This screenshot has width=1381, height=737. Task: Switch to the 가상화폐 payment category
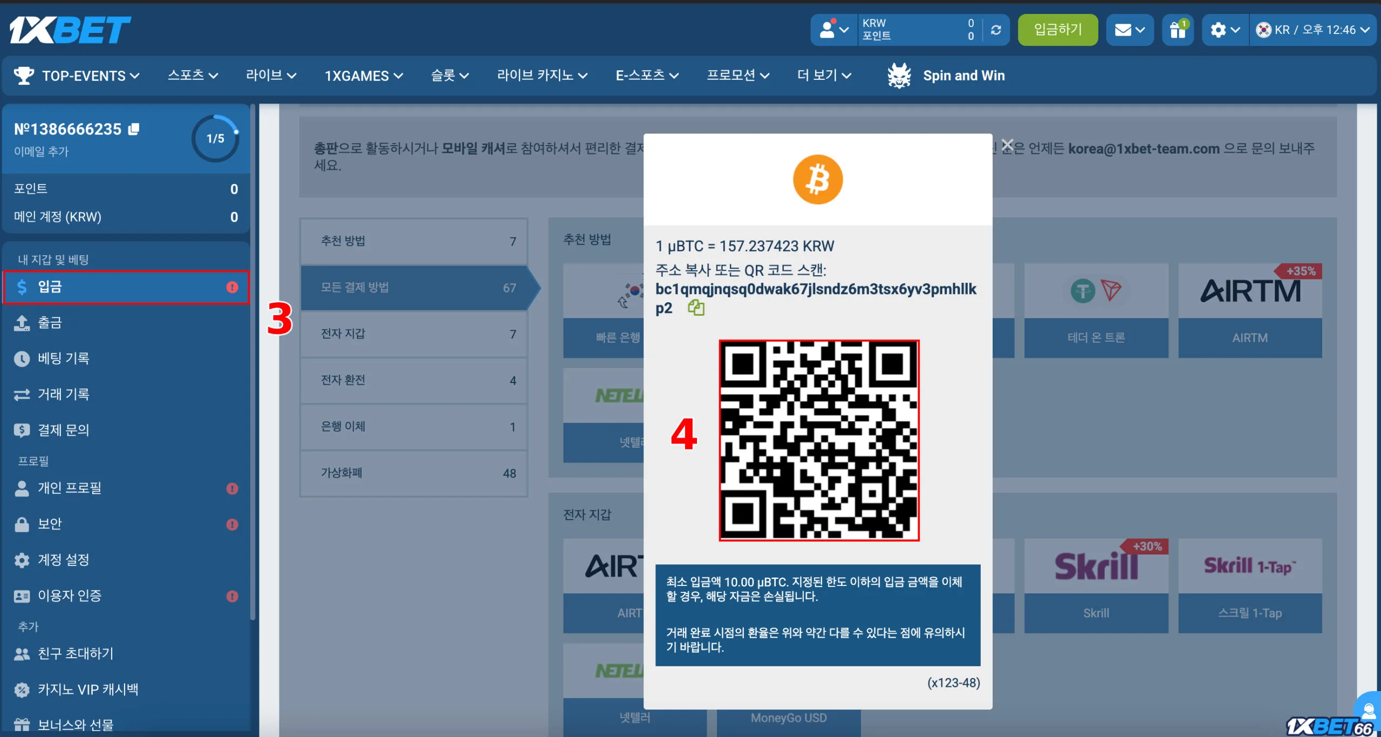(413, 473)
